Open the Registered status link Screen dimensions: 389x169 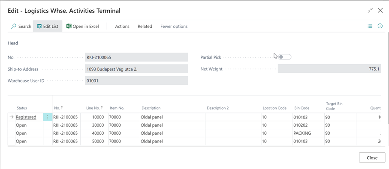[x=26, y=117]
